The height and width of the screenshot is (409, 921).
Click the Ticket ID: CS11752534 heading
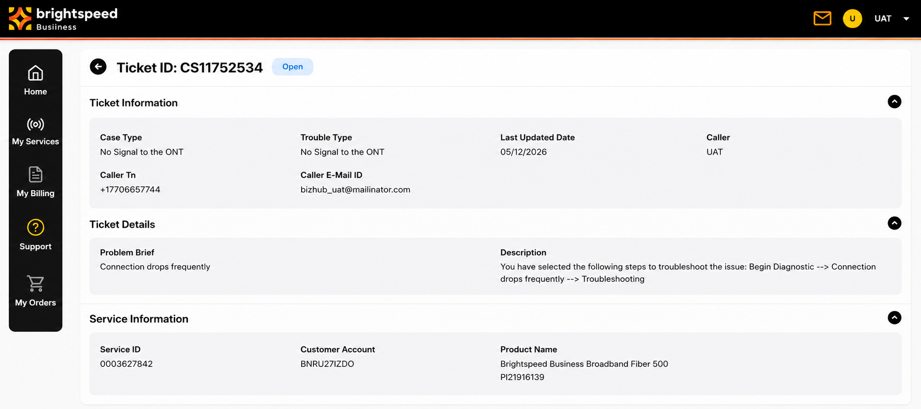[x=189, y=67]
